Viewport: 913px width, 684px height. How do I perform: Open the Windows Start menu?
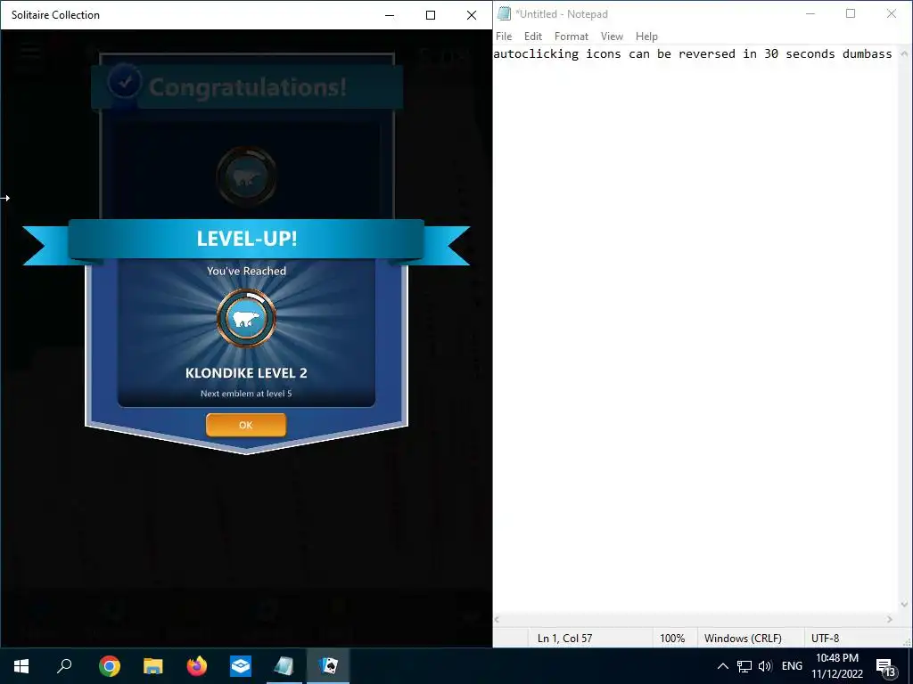[21, 666]
